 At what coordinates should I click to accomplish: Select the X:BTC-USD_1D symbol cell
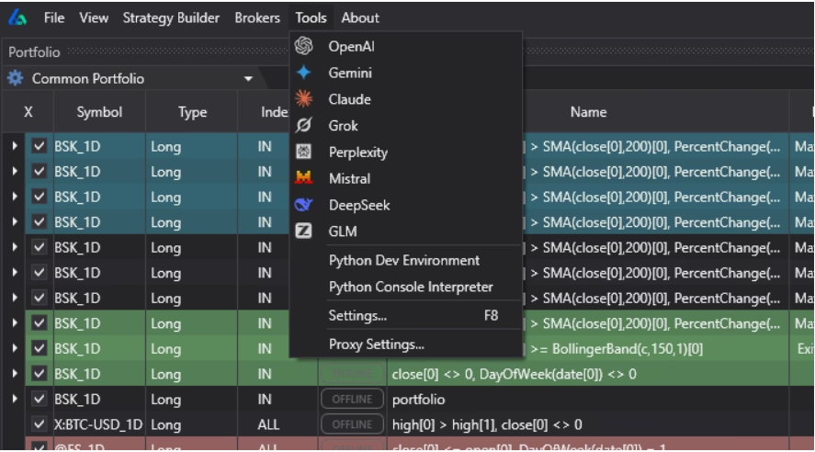[98, 424]
